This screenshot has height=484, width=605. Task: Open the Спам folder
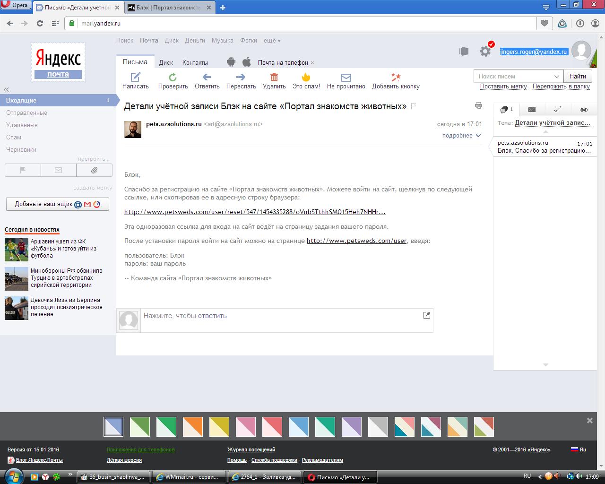14,137
